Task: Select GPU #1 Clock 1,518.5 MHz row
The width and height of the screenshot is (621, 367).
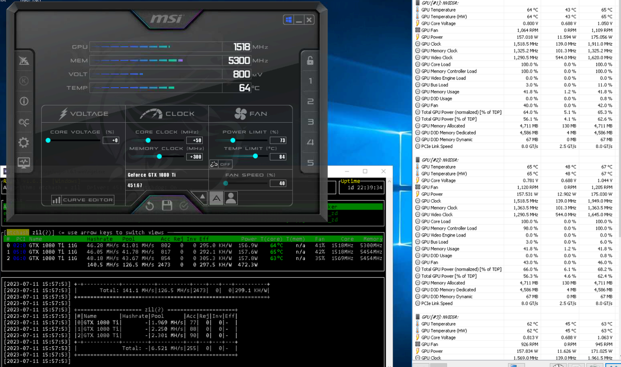Action: (x=517, y=44)
